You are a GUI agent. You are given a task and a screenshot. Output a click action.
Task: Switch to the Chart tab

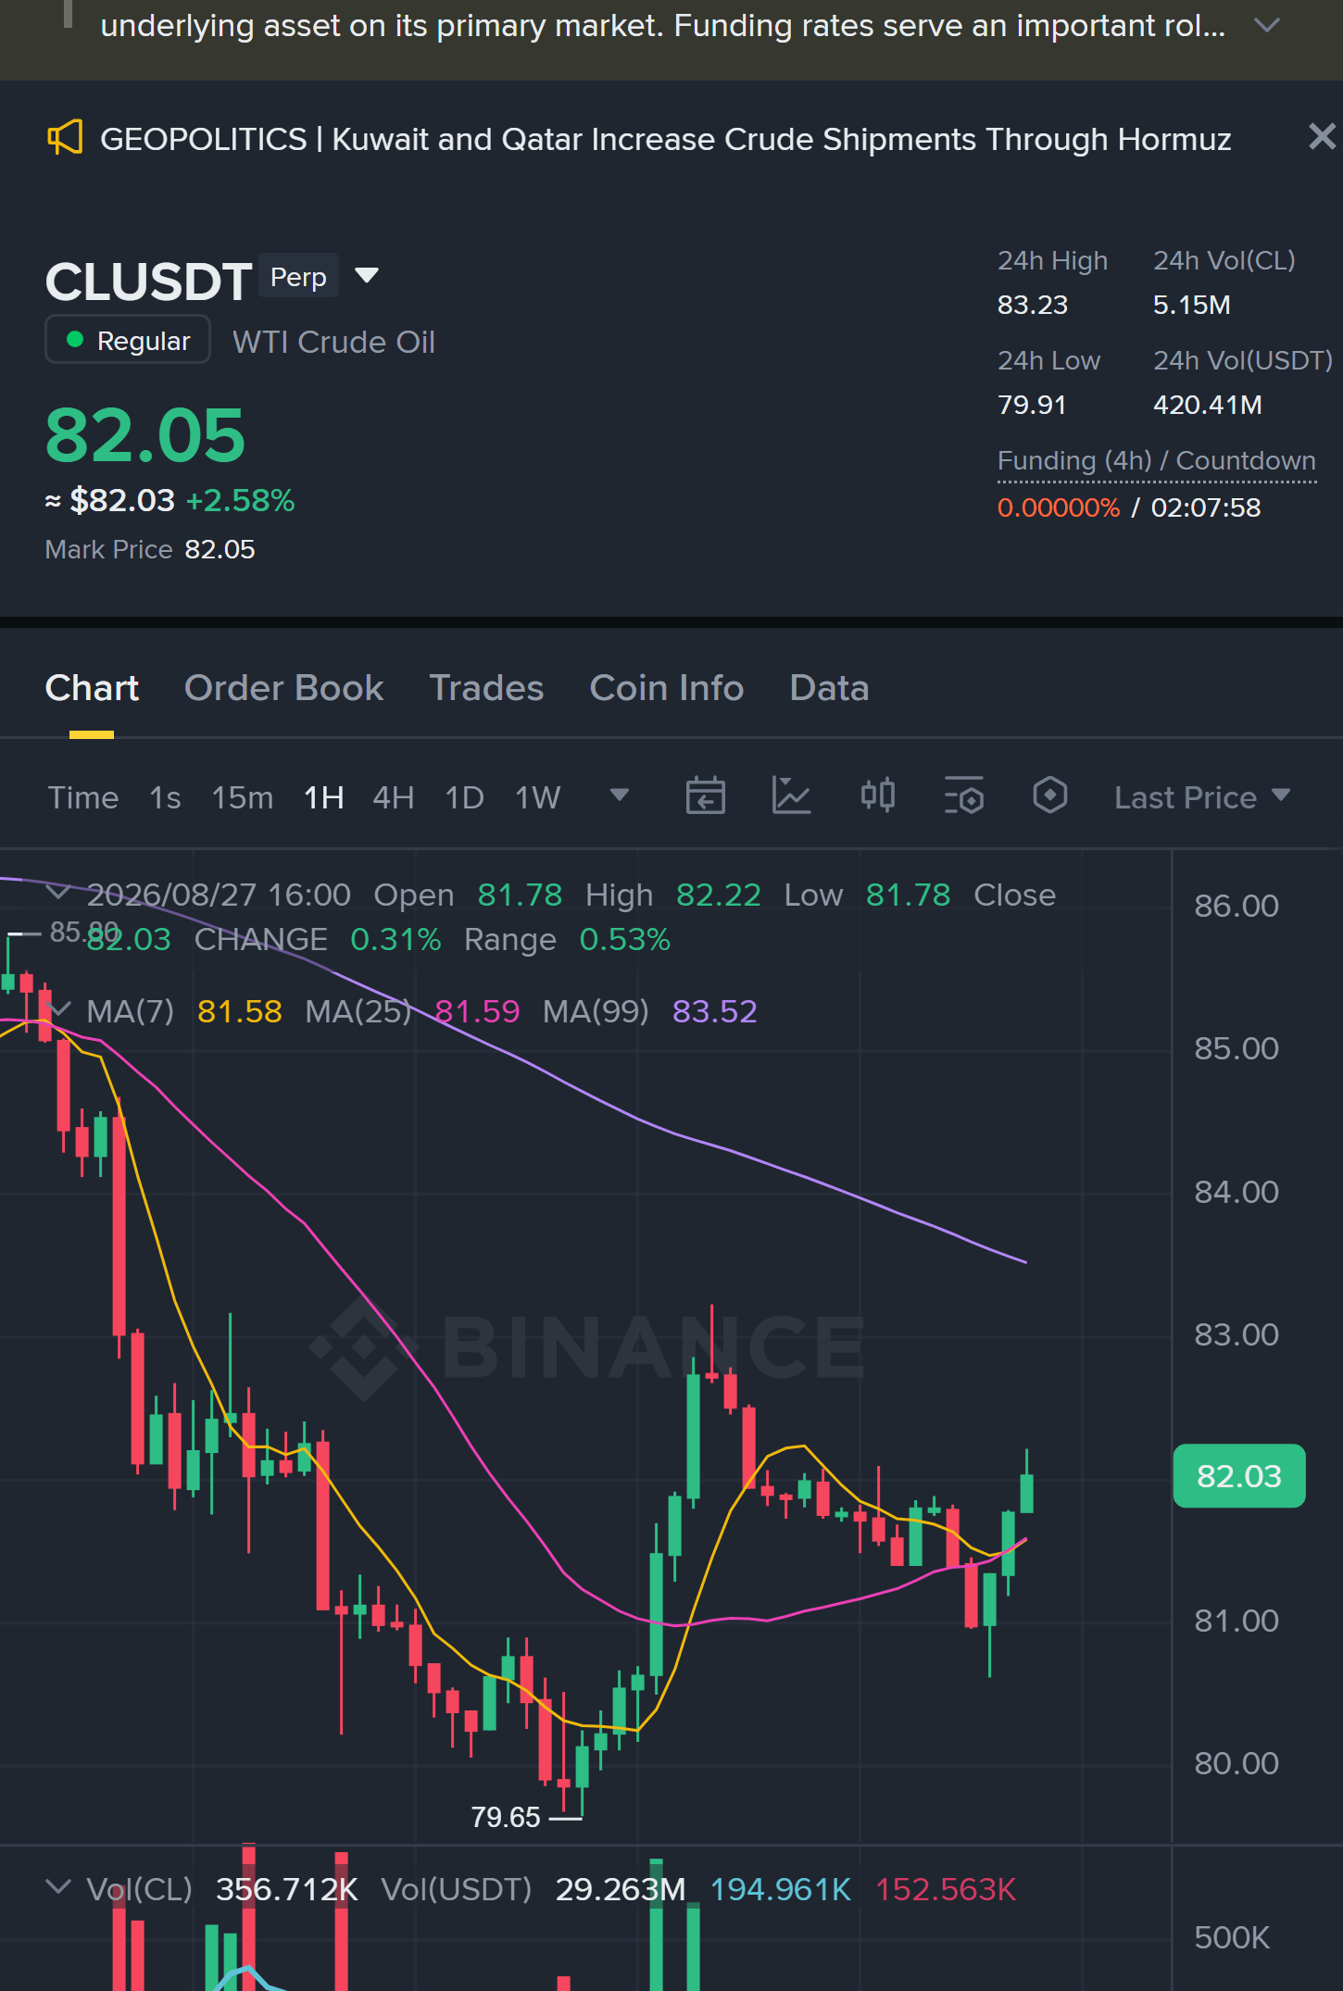(92, 688)
